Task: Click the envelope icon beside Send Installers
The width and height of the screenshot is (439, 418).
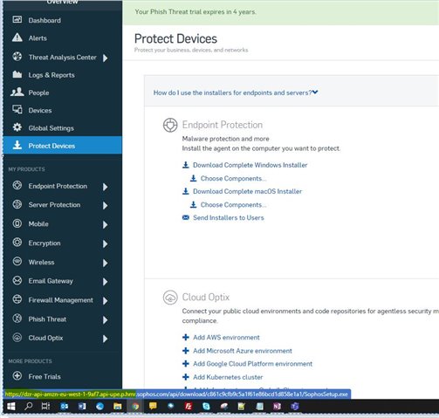Action: 186,217
